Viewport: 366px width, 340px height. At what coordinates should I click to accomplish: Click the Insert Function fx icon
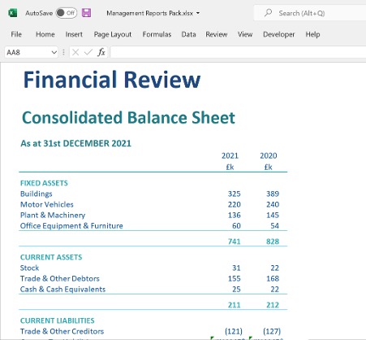pyautogui.click(x=101, y=52)
